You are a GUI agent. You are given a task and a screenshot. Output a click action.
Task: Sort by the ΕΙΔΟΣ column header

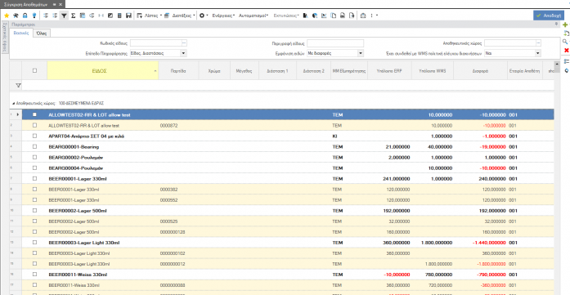[x=102, y=71]
